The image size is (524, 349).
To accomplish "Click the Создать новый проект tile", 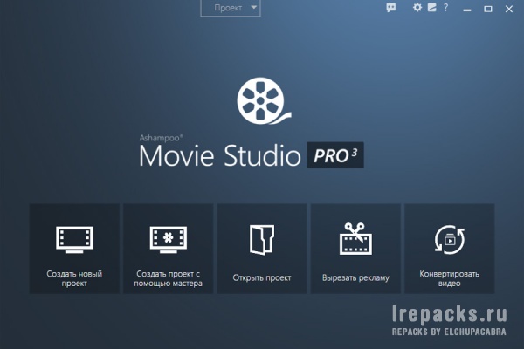I will coord(74,249).
